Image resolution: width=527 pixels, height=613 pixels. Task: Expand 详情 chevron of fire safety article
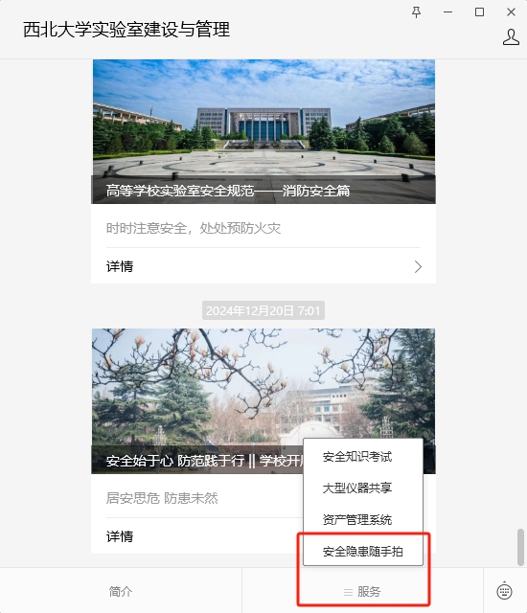coord(418,267)
